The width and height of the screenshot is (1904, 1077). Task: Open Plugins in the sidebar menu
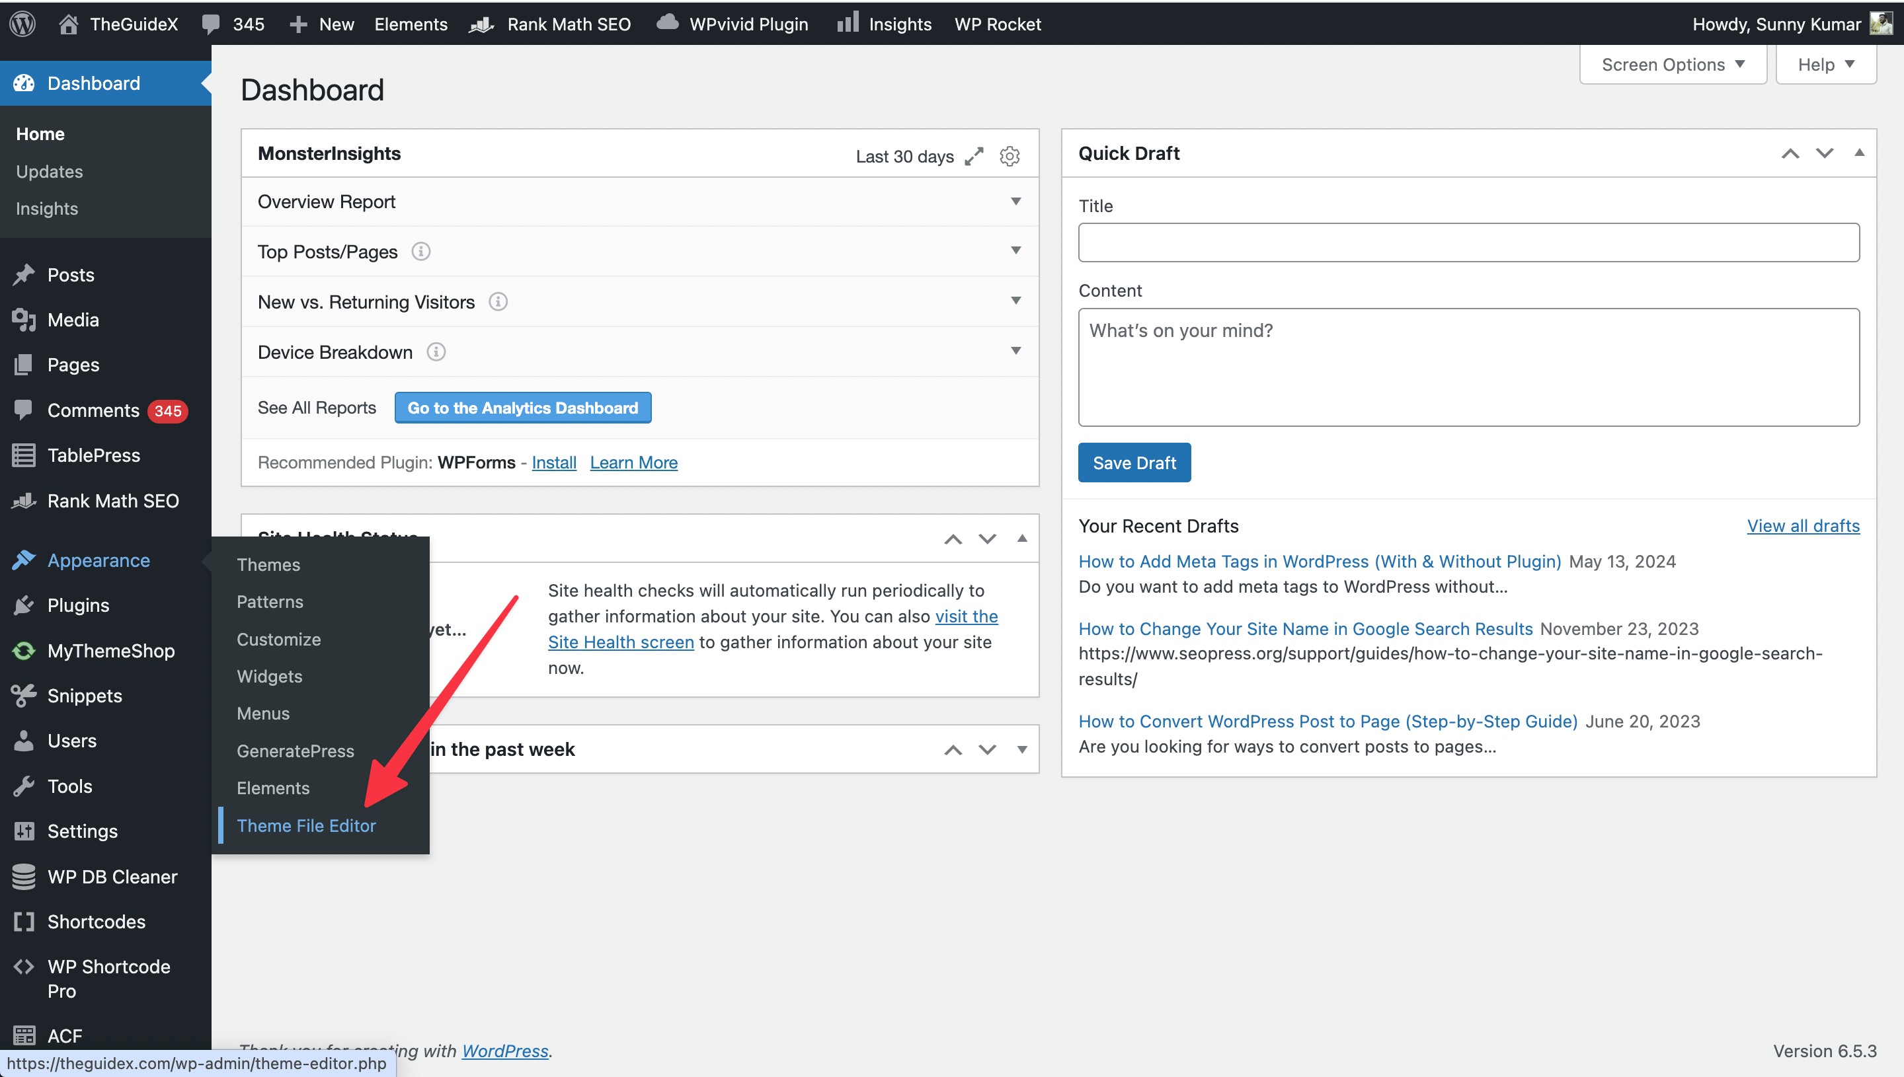78,605
